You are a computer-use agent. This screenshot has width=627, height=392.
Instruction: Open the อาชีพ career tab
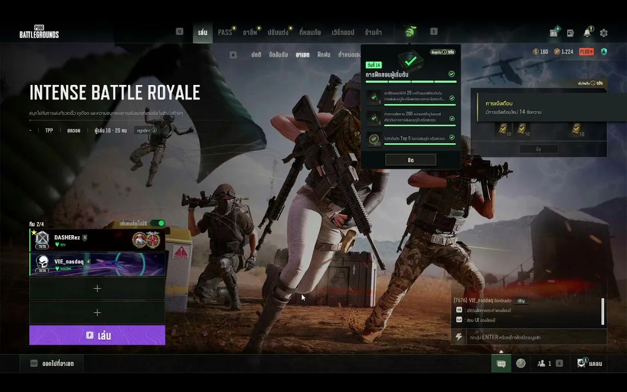[250, 33]
